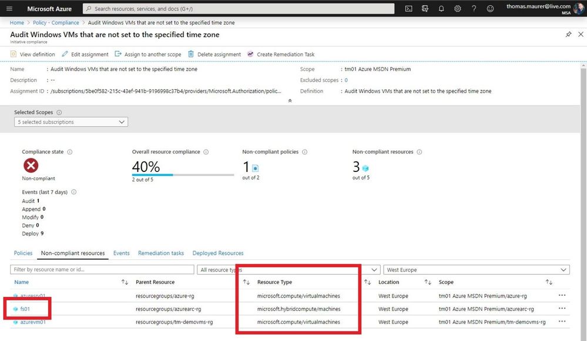Screen dimensions: 587x341
Task: Click info icon beside Selected Scopes
Action: pos(59,112)
